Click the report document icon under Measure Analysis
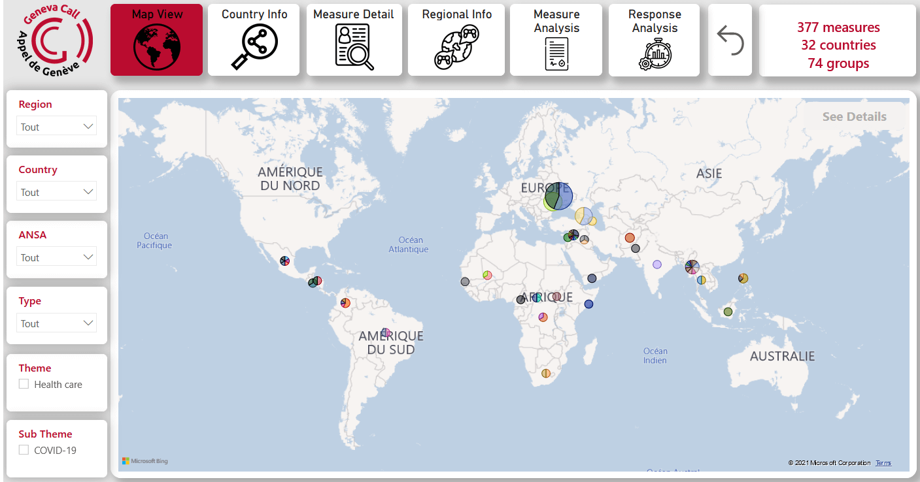920x482 pixels. pos(556,54)
